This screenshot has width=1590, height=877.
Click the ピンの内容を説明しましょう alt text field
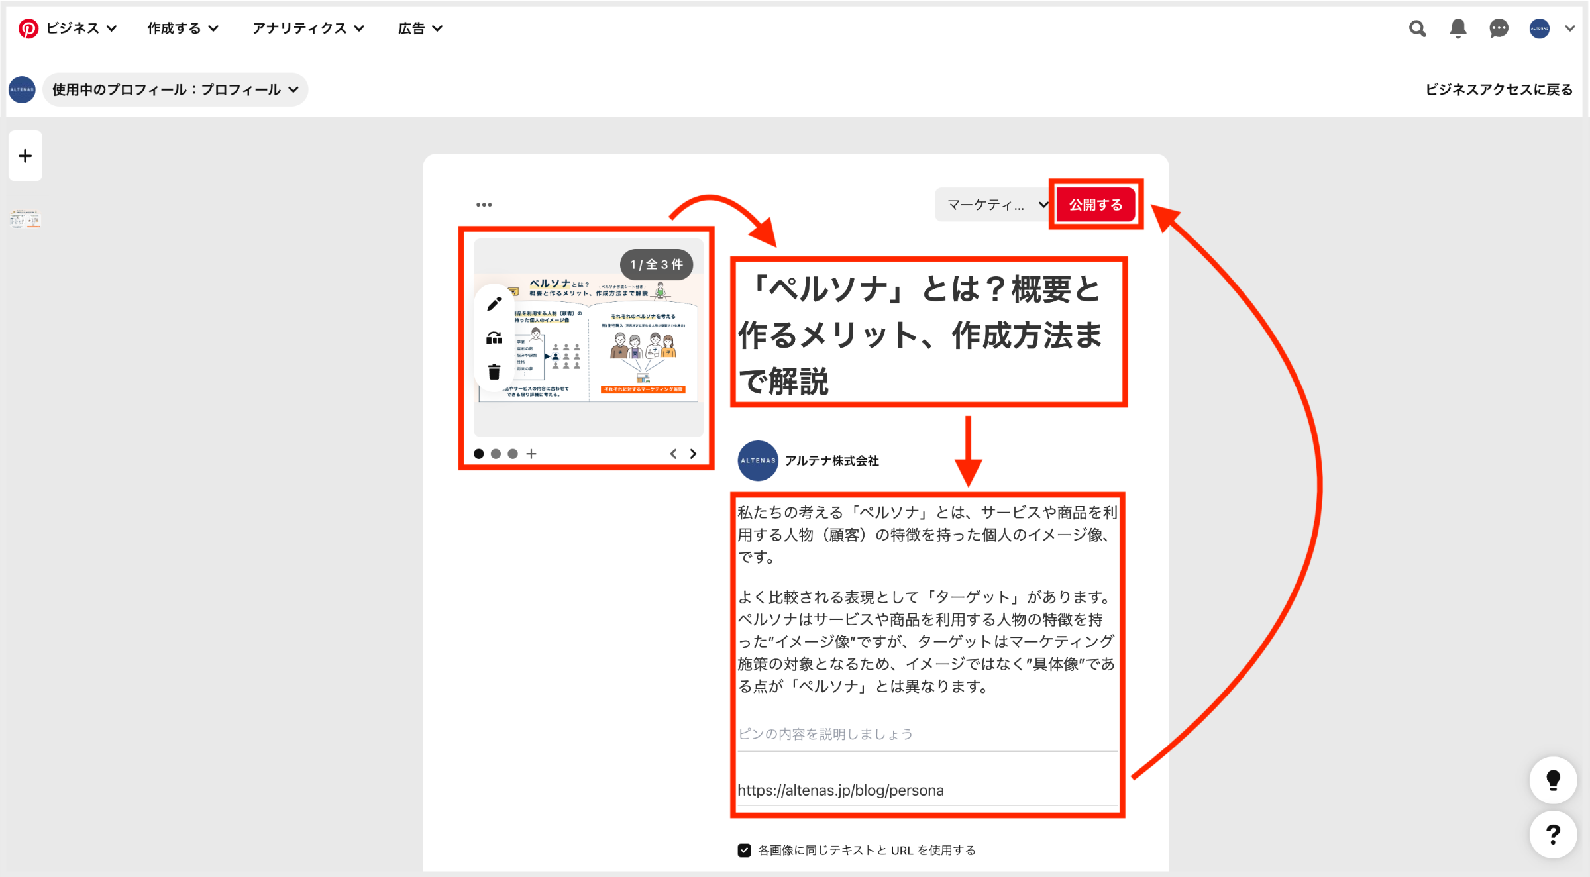(x=927, y=734)
